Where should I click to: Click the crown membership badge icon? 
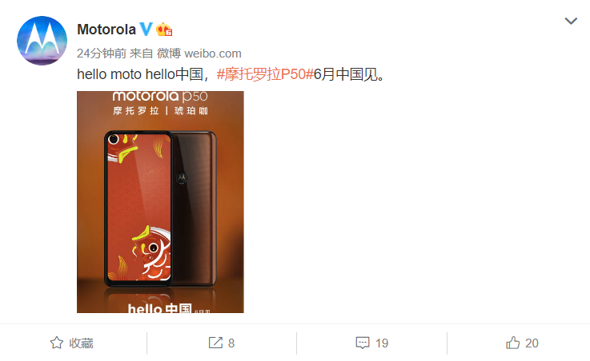164,30
